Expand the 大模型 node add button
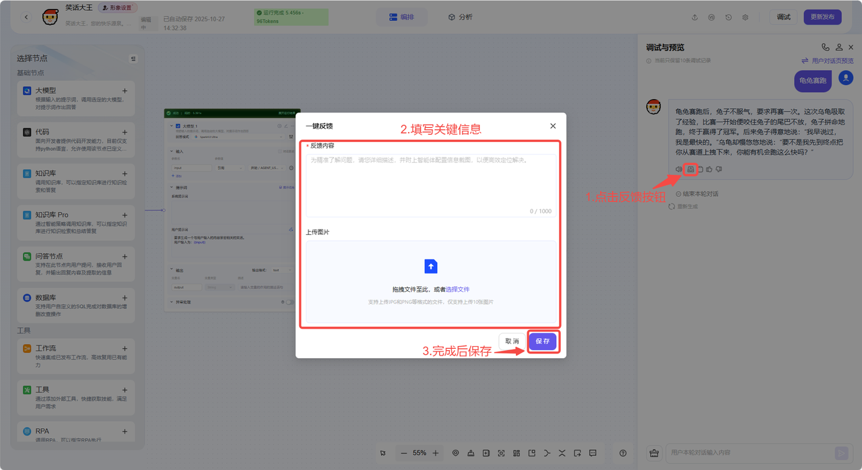This screenshot has width=862, height=470. [125, 91]
